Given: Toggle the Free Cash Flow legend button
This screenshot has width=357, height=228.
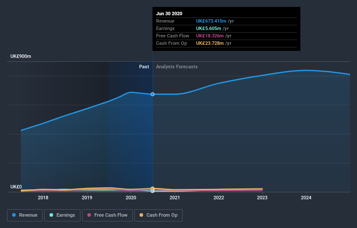Looking at the screenshot, I should pos(107,215).
